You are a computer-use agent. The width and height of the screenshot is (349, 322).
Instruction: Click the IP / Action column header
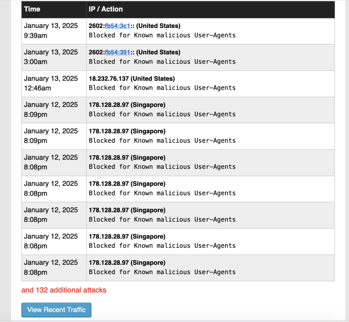[x=106, y=9]
